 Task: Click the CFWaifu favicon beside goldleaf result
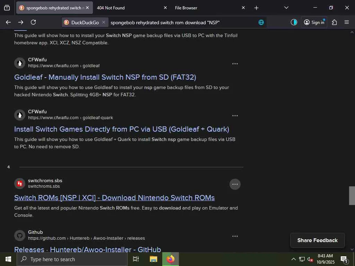[x=20, y=63]
